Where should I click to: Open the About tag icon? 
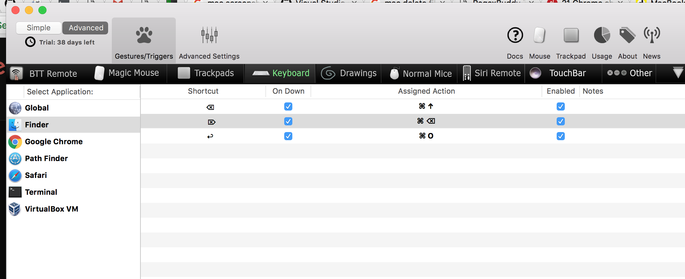[x=627, y=35]
